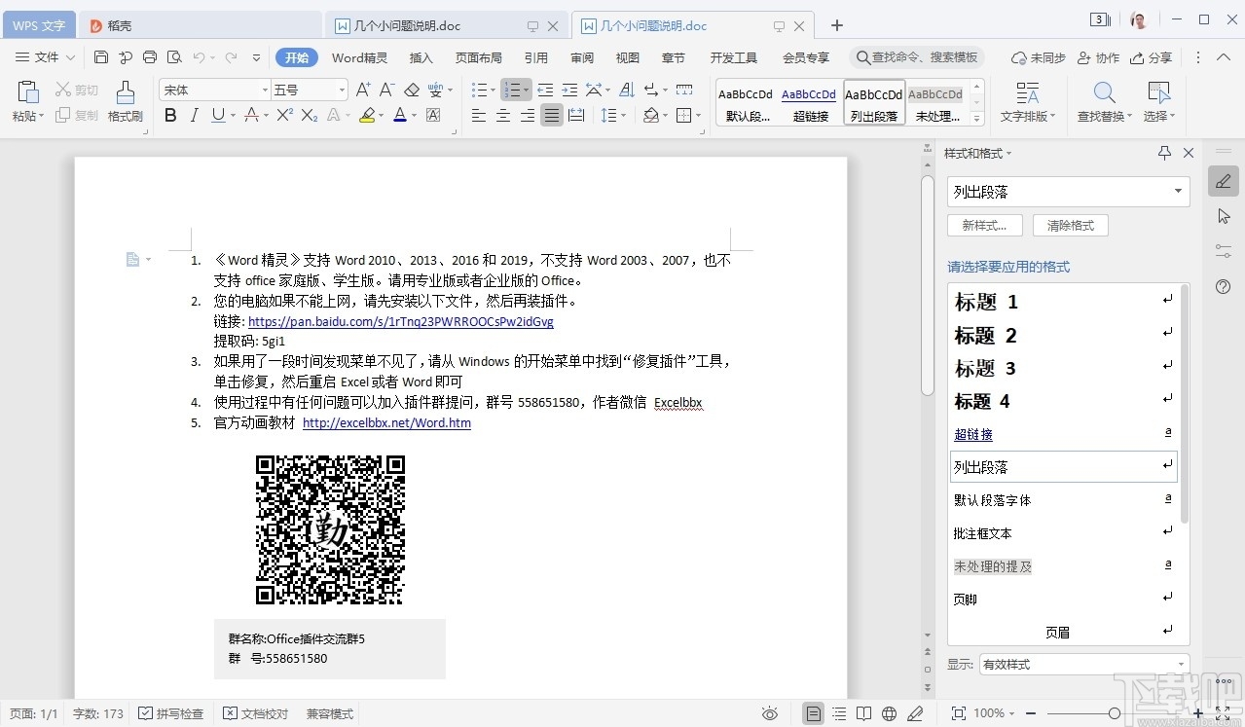This screenshot has width=1245, height=727.
Task: Toggle Spell Check (拼写检查) in status bar
Action: [171, 713]
